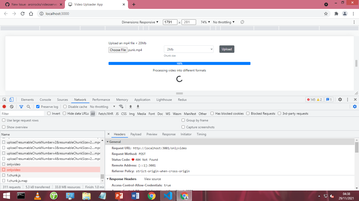The height and width of the screenshot is (201, 359).
Task: Click the inspect element picker icon
Action: tap(4, 100)
